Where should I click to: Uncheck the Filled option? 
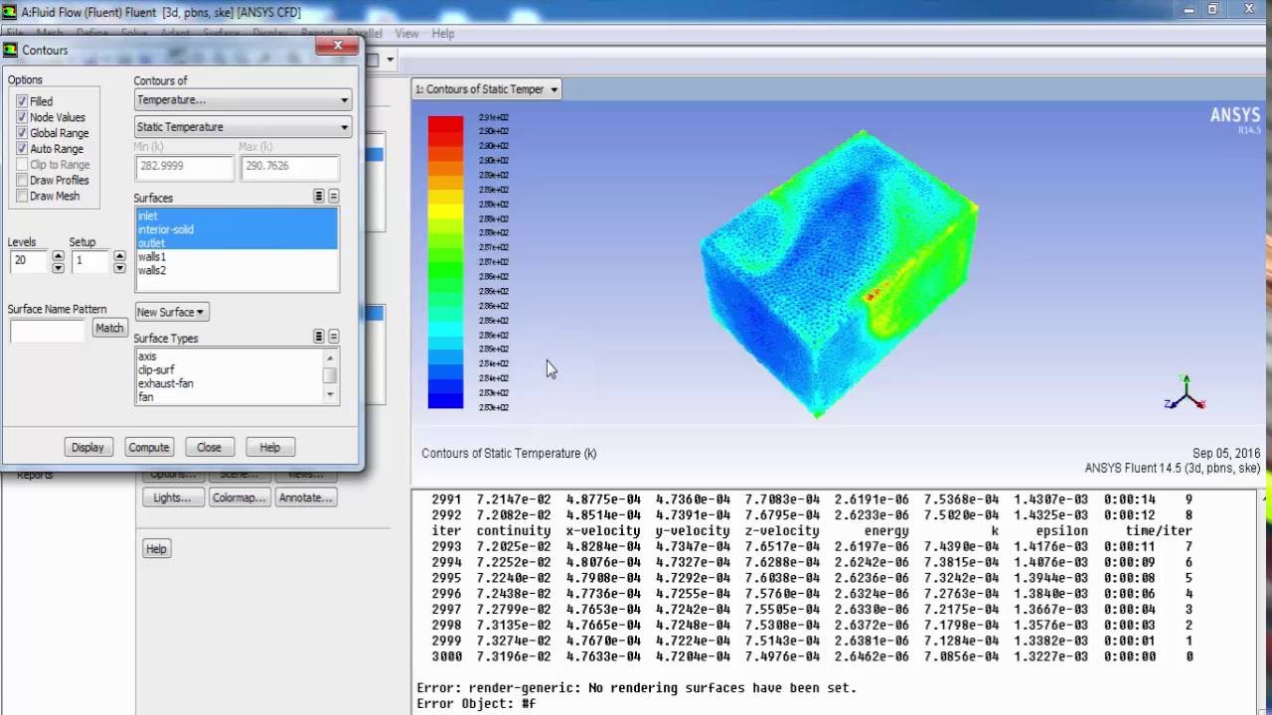(22, 101)
